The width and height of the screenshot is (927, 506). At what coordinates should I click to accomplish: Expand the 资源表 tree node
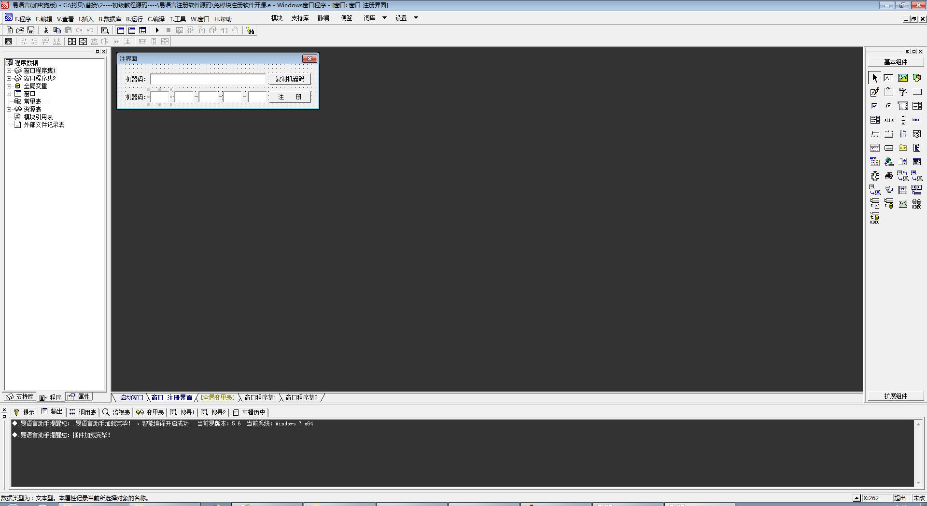[x=9, y=109]
